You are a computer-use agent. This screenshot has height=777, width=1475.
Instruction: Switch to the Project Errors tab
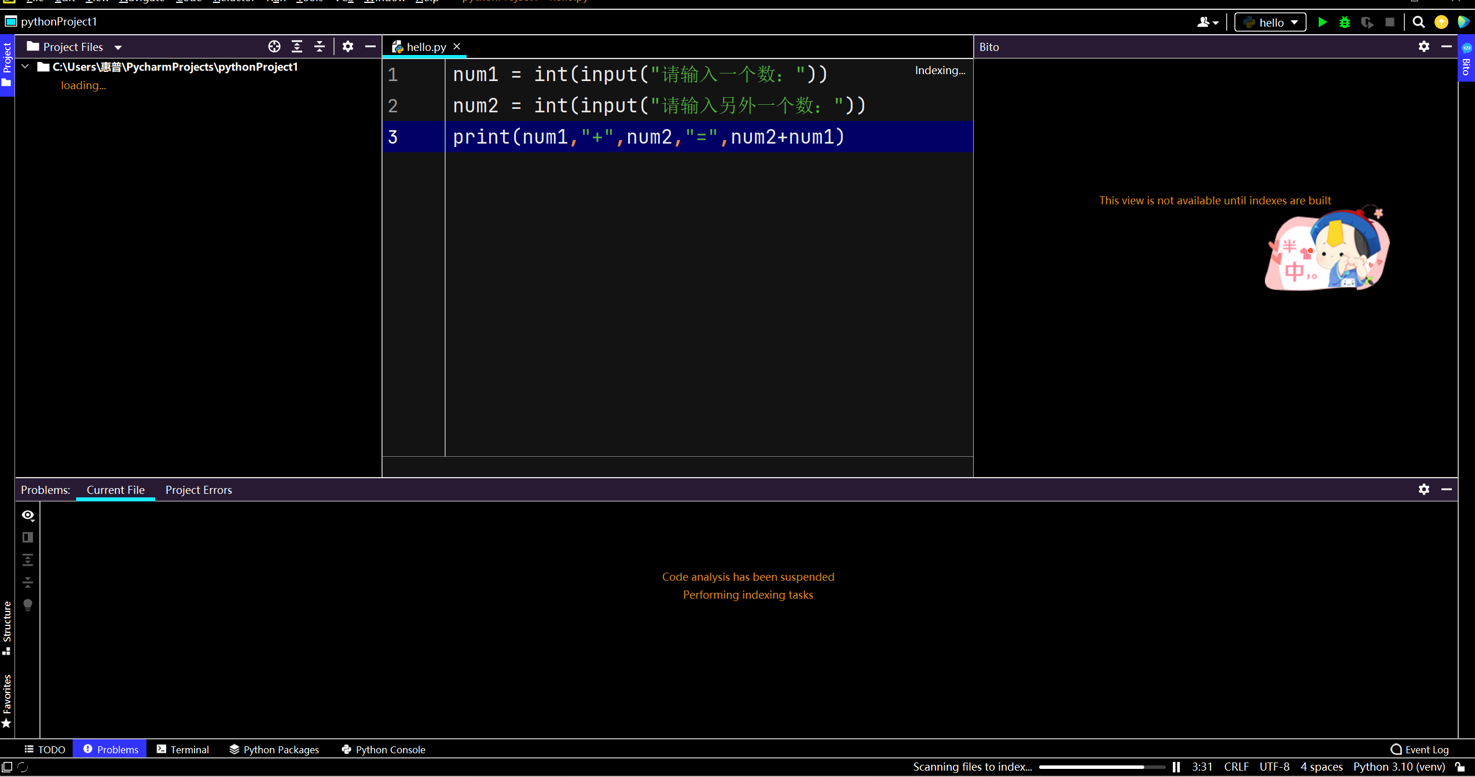(199, 490)
